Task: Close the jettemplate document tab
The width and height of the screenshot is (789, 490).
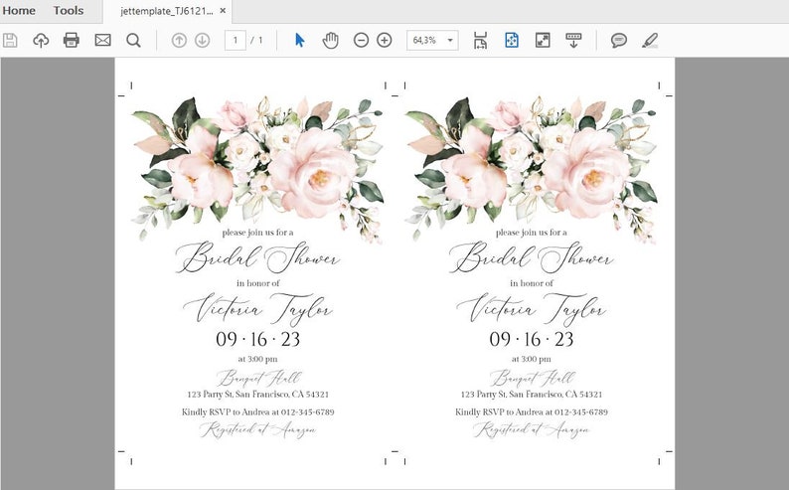Action: coord(223,11)
